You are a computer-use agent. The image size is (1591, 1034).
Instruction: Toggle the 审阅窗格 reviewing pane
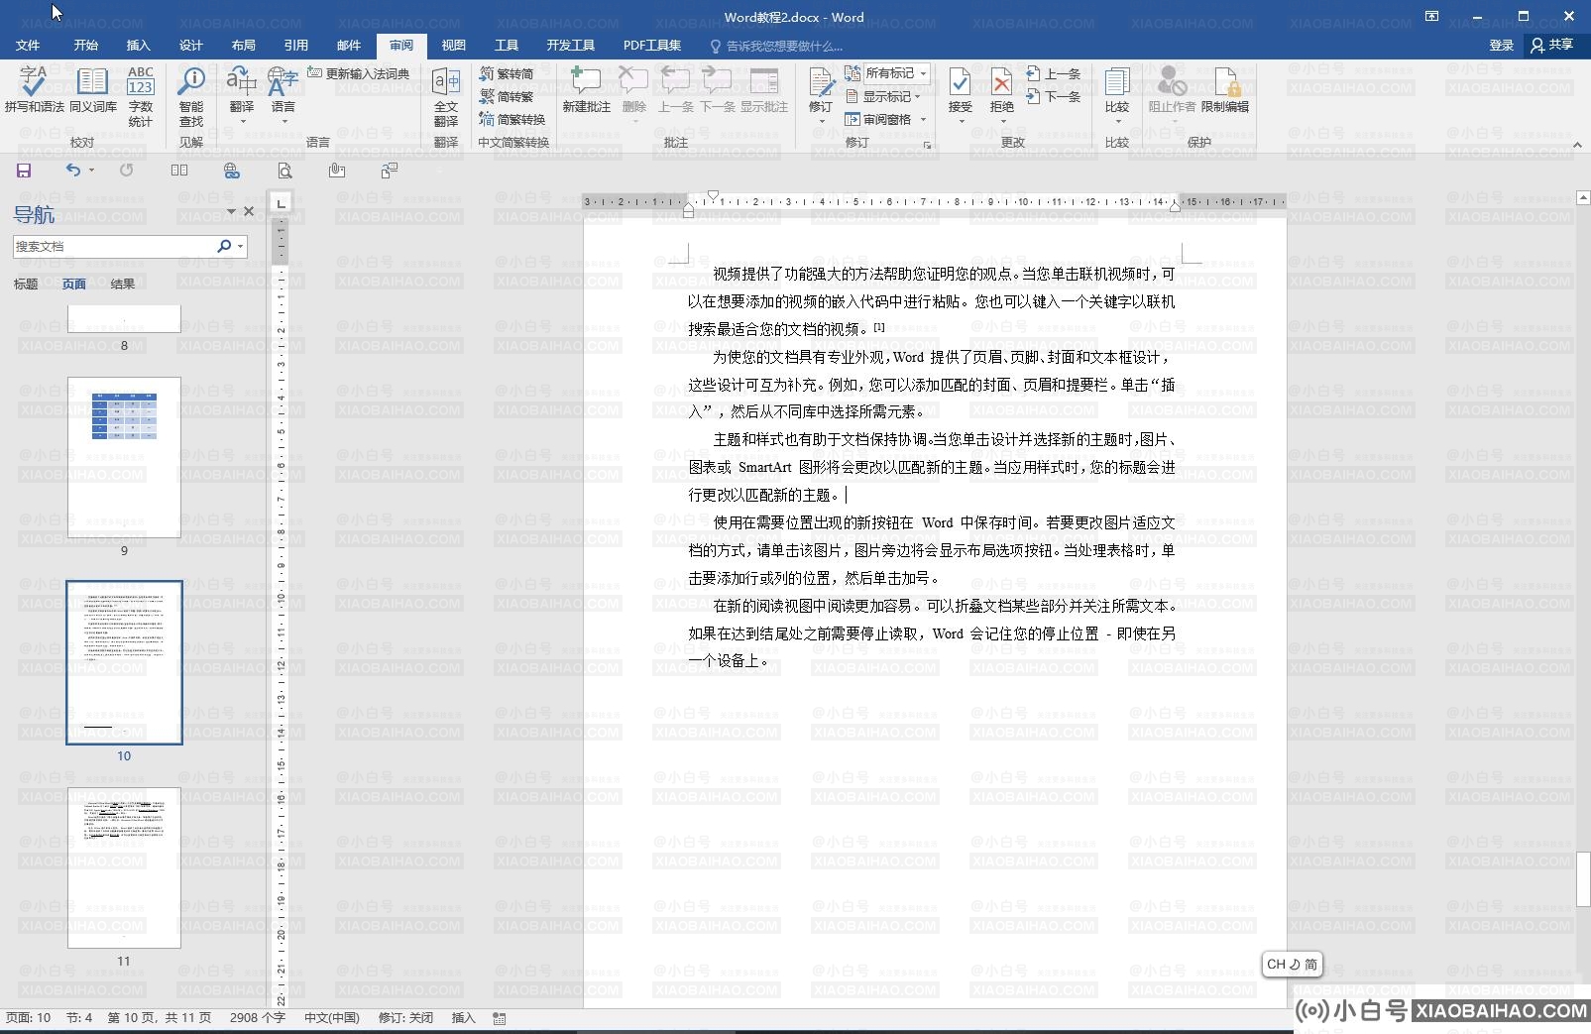878,119
